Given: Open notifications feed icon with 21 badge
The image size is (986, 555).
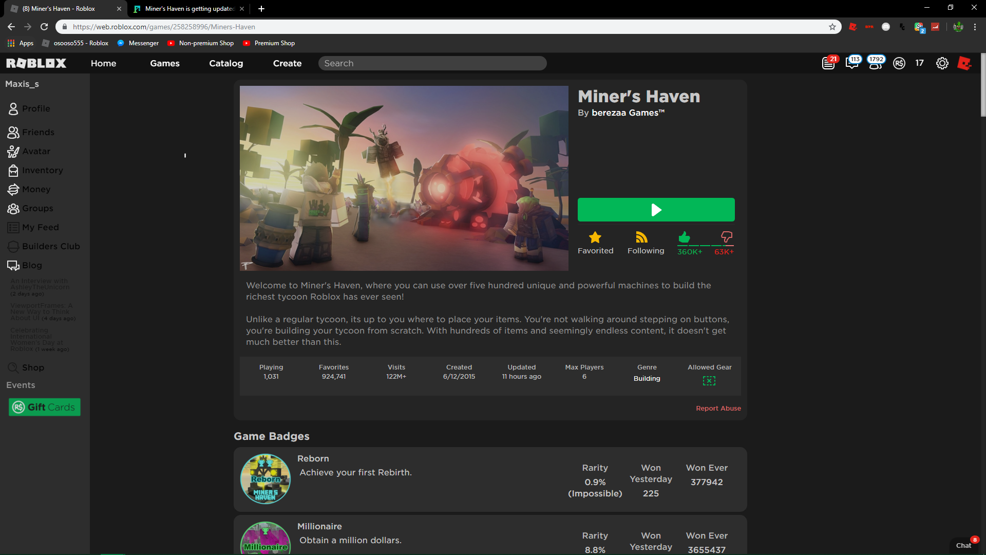Looking at the screenshot, I should click(828, 63).
